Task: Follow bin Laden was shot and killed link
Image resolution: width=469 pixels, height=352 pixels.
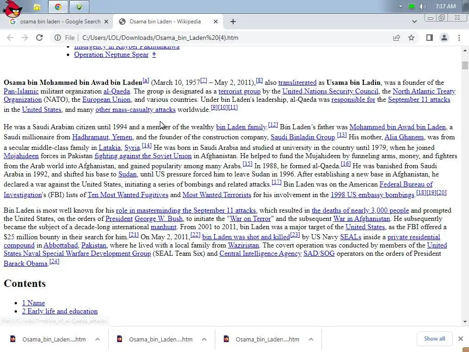Action: [246, 237]
